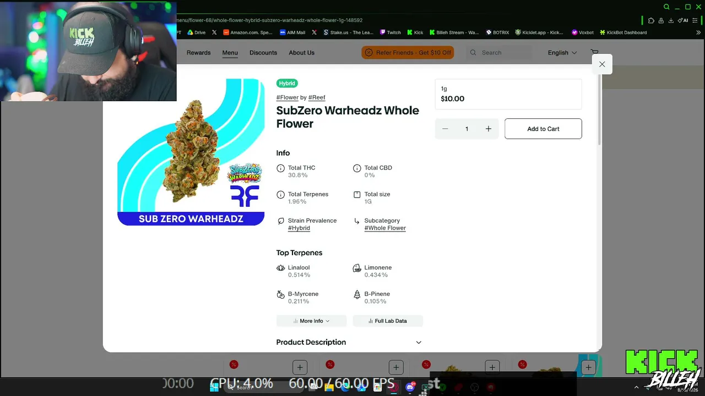Click the Total Terpenes value 1.96%
This screenshot has height=396, width=705.
[297, 202]
